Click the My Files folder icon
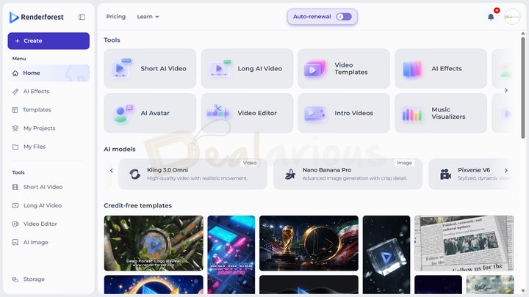Screen dimensions: 529x297 tap(15, 147)
